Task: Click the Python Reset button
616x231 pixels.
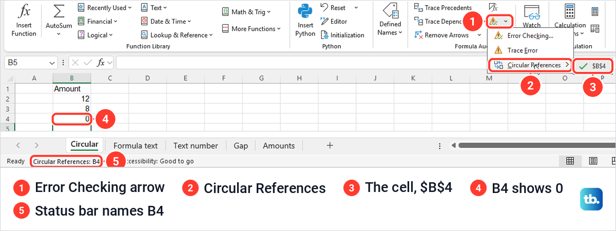Action: click(333, 8)
